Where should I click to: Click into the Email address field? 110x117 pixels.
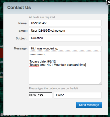65,31
